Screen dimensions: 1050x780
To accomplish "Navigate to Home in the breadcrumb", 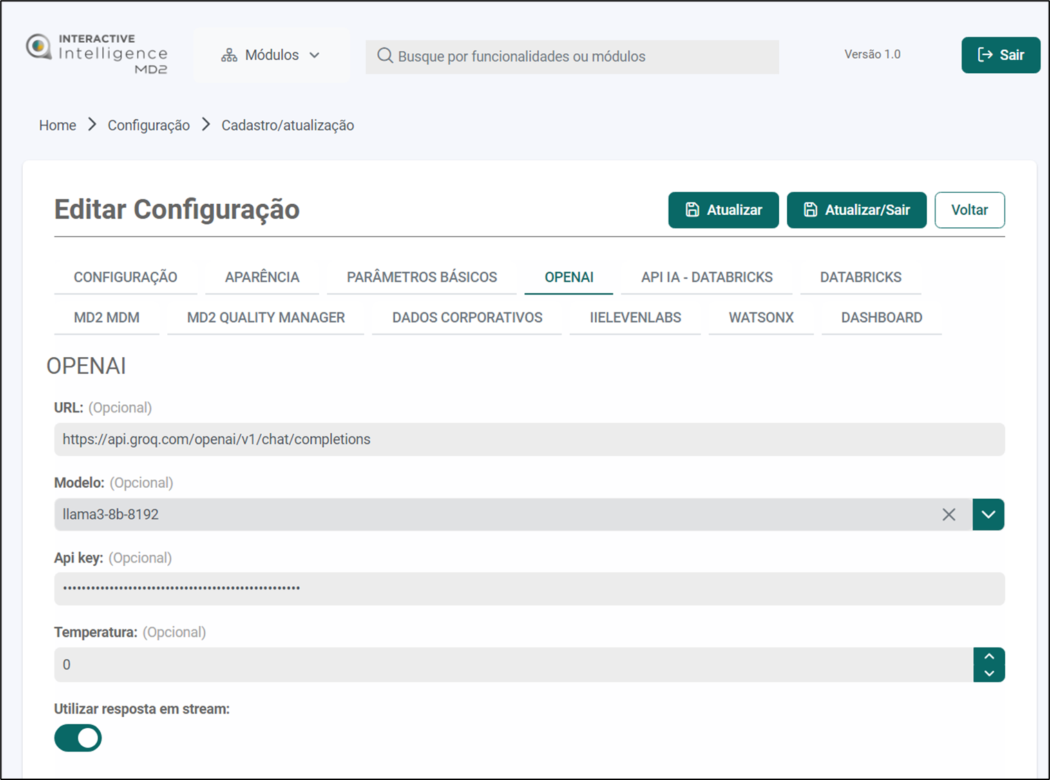I will tap(57, 125).
